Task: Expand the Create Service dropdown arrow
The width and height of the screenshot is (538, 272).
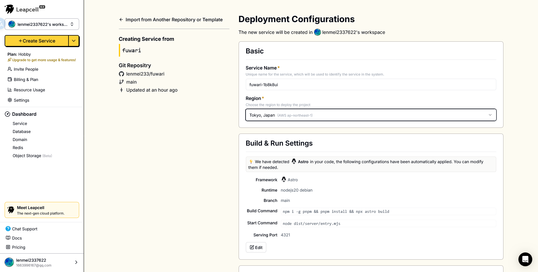Action: 74,41
